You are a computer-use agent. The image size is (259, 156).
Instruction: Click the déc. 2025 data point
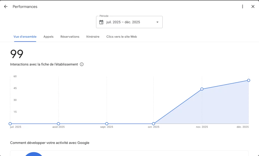(x=249, y=80)
